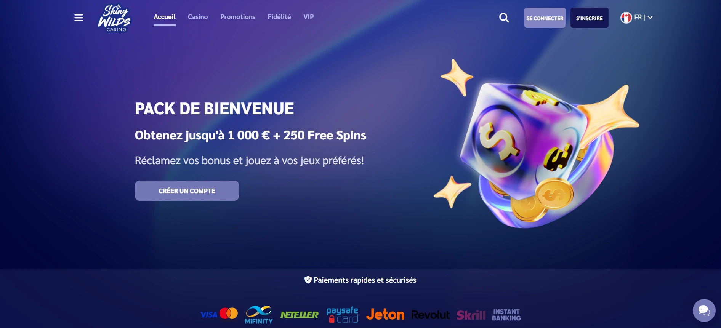The image size is (721, 328).
Task: Open the Fidélité page
Action: (279, 17)
